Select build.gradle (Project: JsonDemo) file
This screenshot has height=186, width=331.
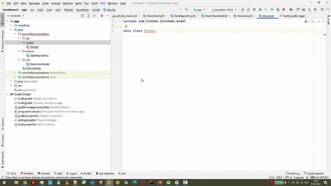tap(36, 99)
